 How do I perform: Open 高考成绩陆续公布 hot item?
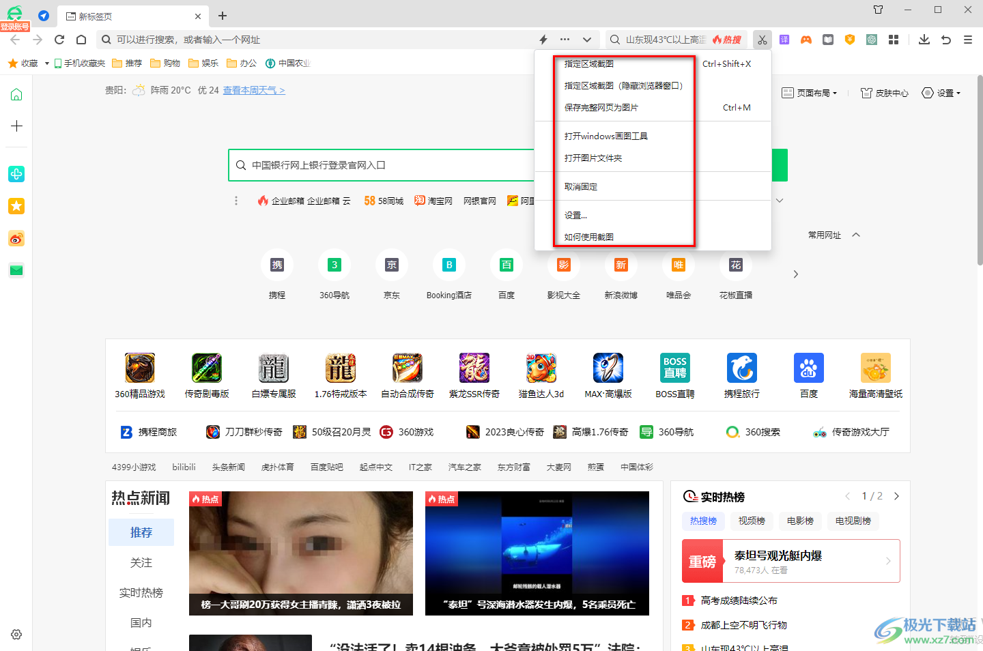tap(739, 601)
